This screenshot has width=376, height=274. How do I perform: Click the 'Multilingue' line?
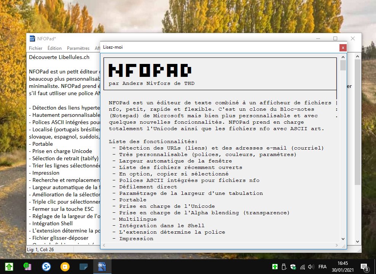138,219
